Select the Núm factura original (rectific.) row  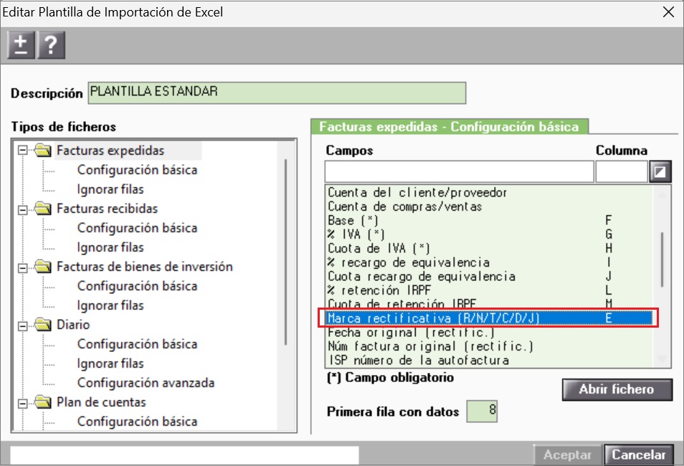click(x=488, y=346)
